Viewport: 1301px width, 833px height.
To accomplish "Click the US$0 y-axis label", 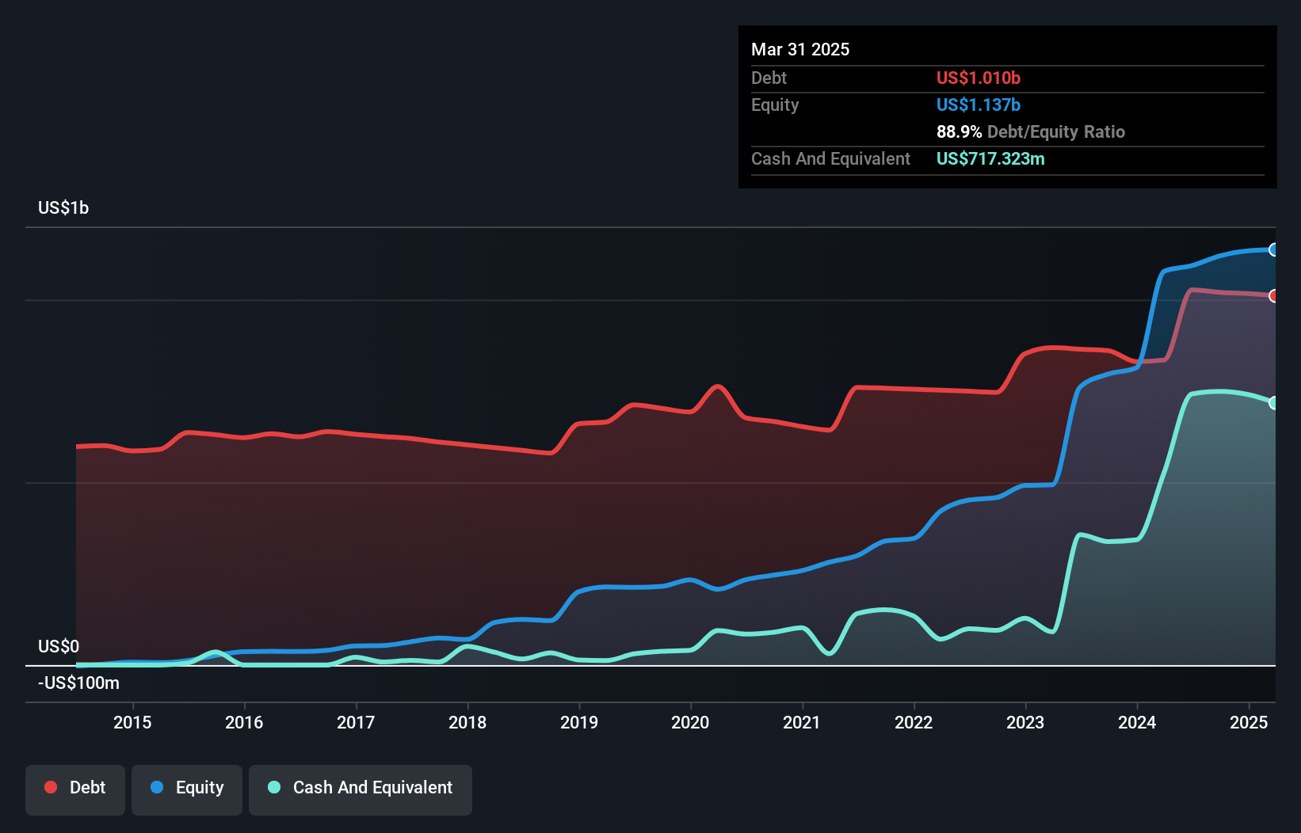I will (x=59, y=646).
